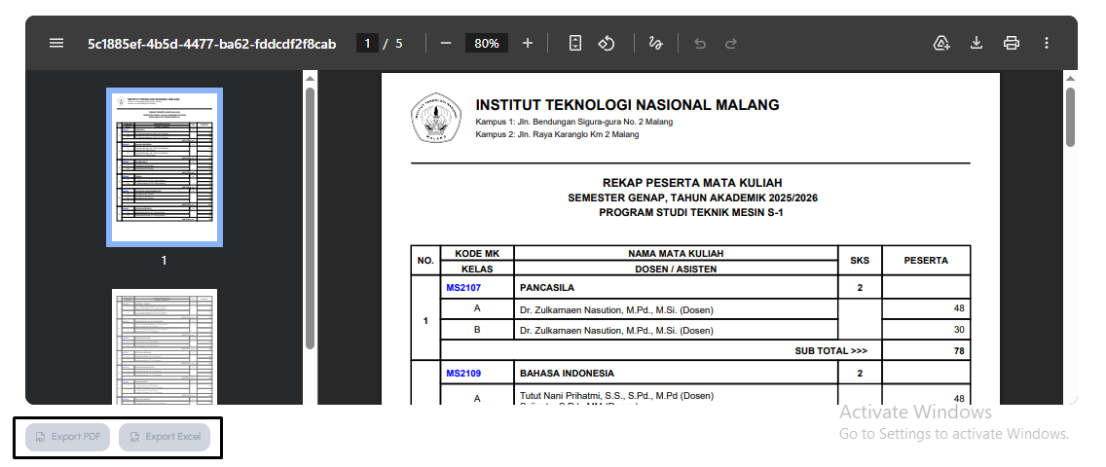Screen dimensions: 1106x467
Task: Click the redo arrow icon
Action: tap(731, 44)
